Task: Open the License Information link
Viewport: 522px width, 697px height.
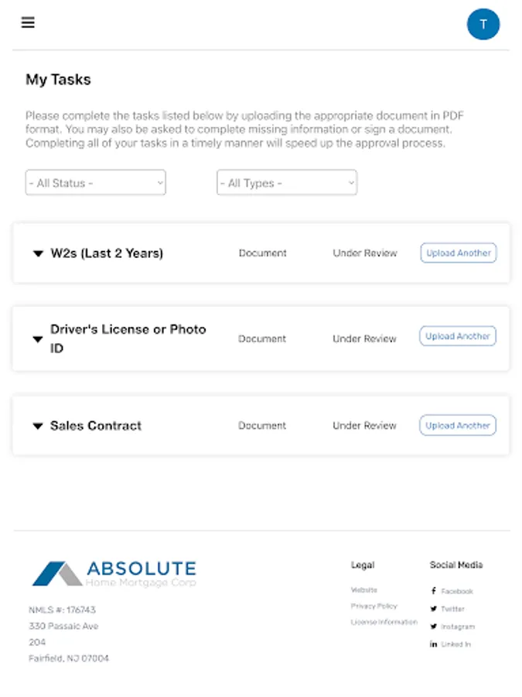Action: click(384, 621)
